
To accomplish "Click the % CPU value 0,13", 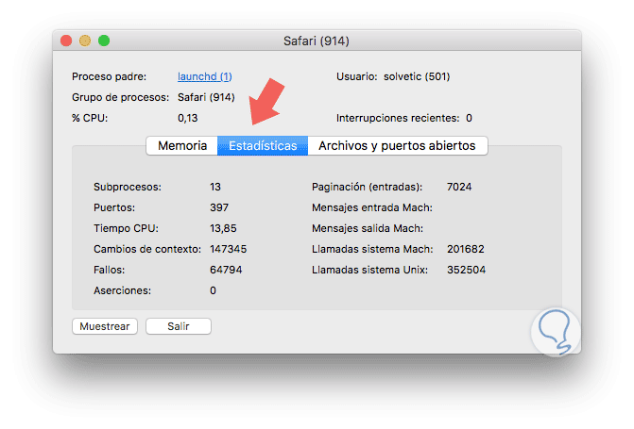I will click(188, 118).
